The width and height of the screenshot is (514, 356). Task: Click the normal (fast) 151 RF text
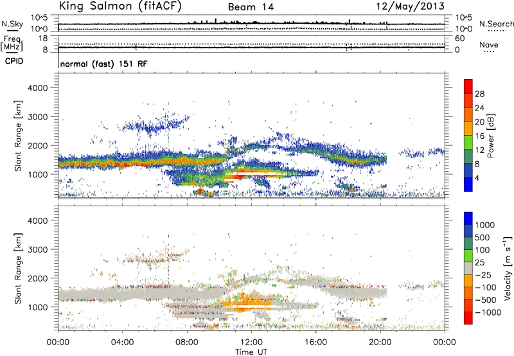(104, 64)
